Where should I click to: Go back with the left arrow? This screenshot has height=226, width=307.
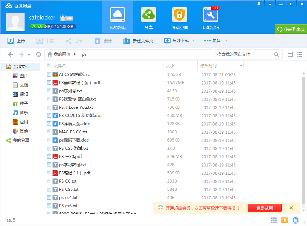pyautogui.click(x=11, y=54)
